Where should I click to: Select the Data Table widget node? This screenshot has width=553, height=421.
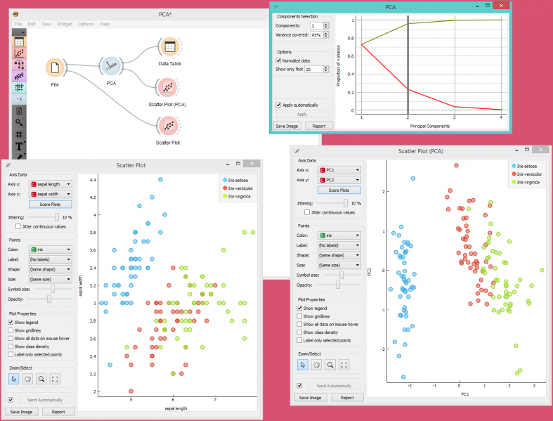coord(170,46)
